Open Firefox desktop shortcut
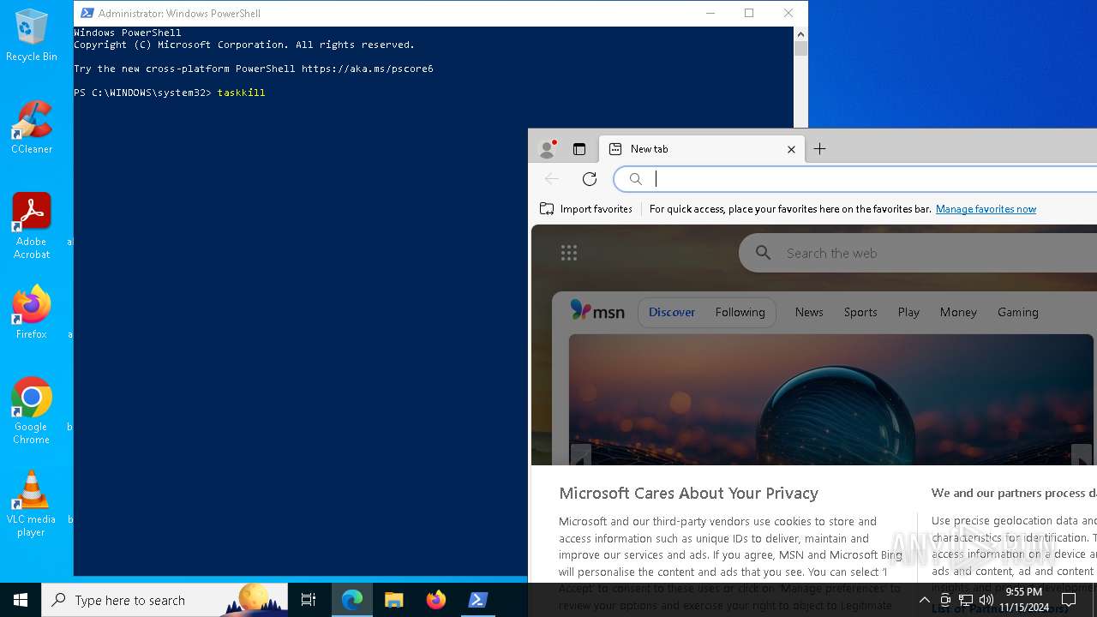This screenshot has width=1097, height=617. [32, 313]
